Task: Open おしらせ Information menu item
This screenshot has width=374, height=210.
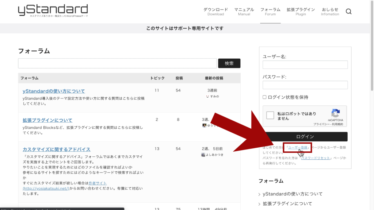Action: [330, 12]
